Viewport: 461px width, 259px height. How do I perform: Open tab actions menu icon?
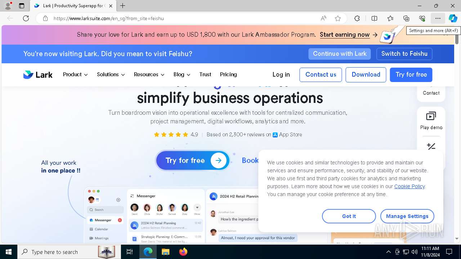tap(22, 6)
